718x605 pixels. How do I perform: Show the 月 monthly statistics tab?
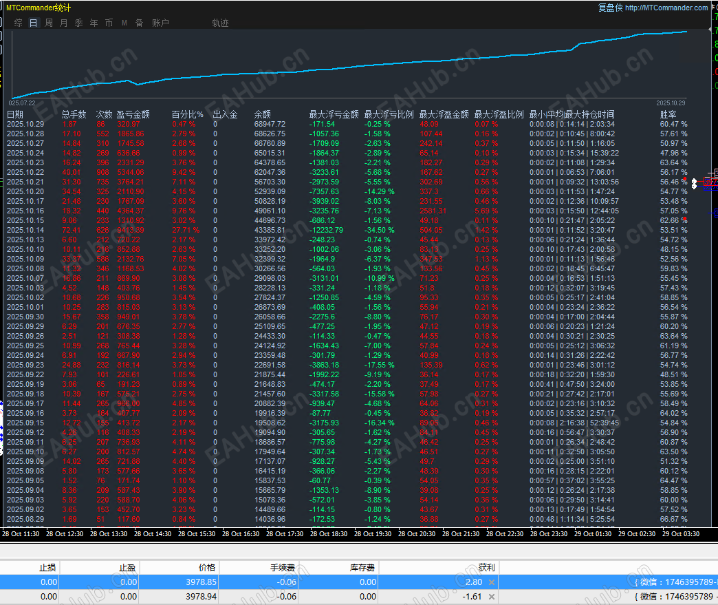[64, 23]
